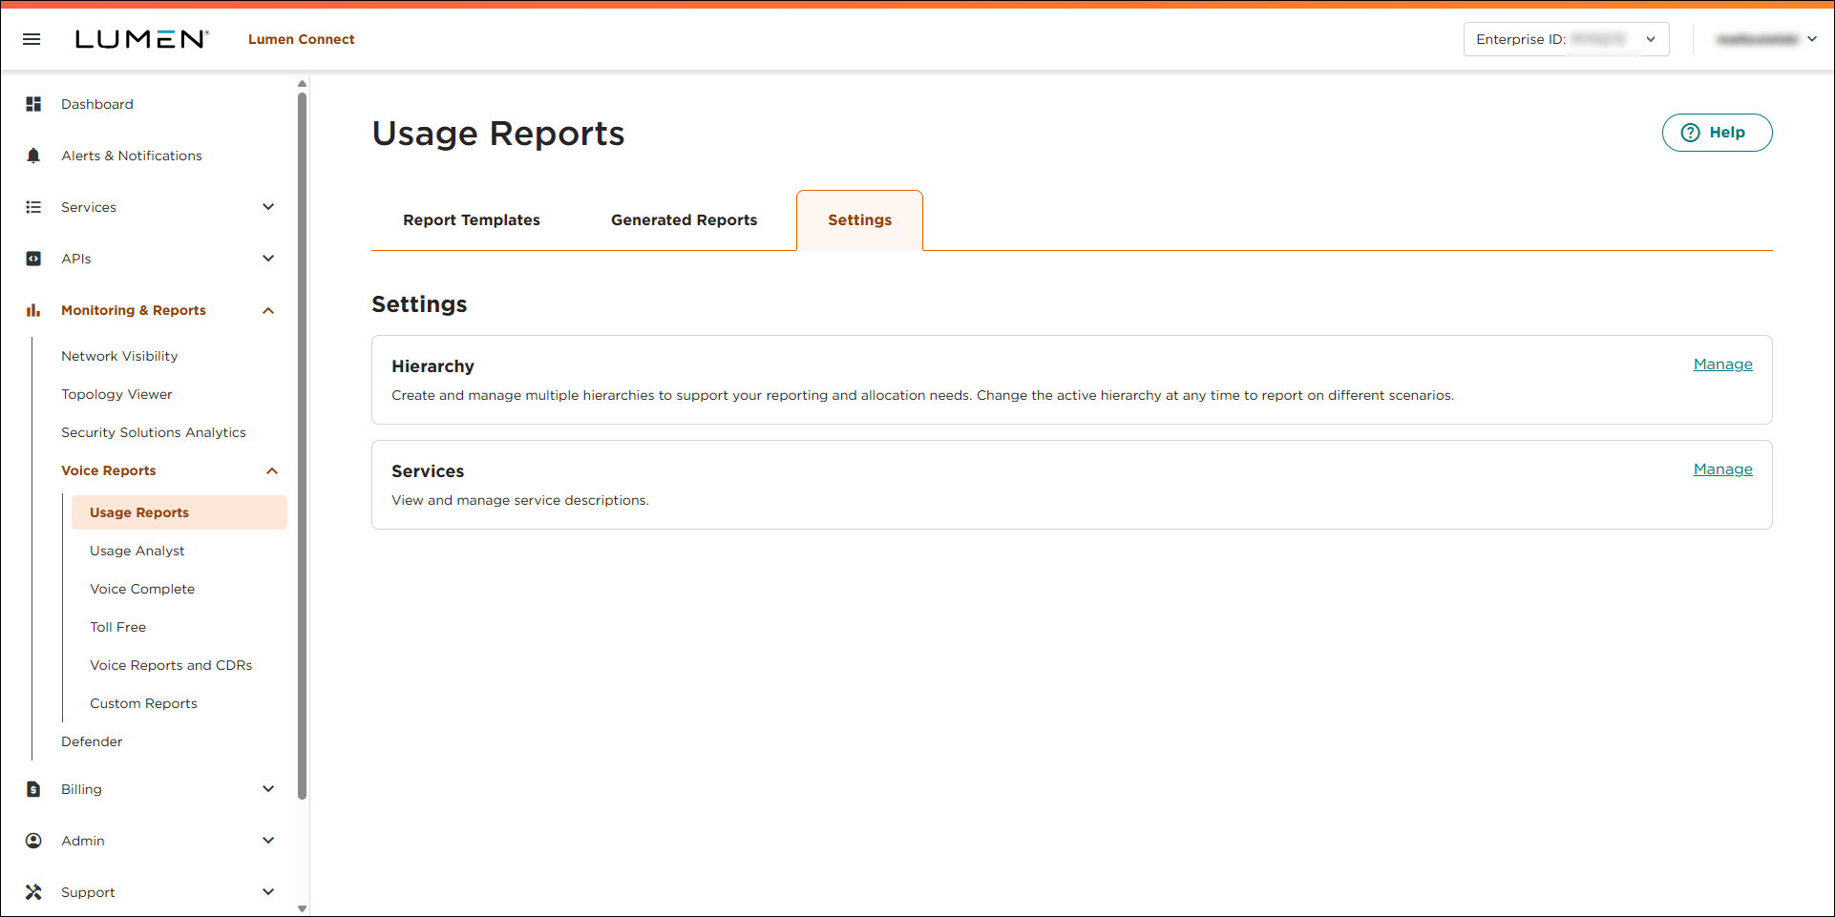Open Security Solutions Analytics
Screen dimensions: 1835x917
pyautogui.click(x=154, y=432)
